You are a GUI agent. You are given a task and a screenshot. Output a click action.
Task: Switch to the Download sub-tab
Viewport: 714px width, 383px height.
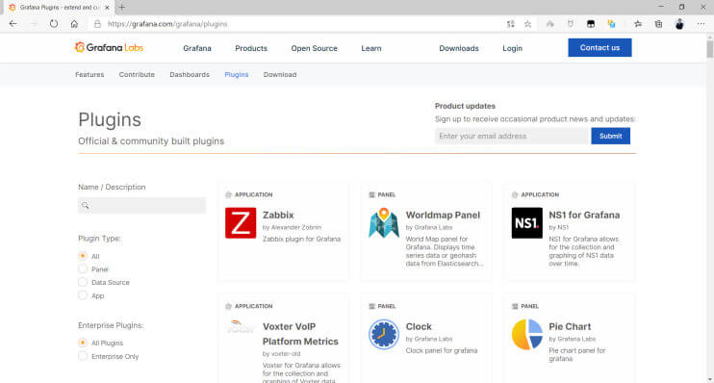coord(280,75)
